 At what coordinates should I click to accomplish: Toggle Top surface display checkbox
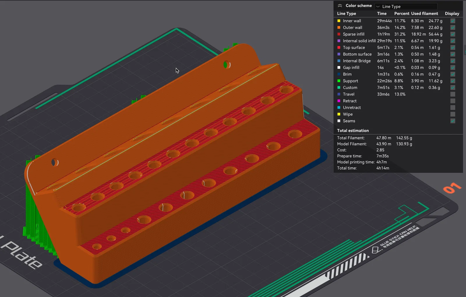[x=453, y=48]
